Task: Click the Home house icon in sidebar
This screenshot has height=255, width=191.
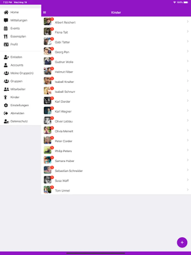Action: tap(6, 12)
